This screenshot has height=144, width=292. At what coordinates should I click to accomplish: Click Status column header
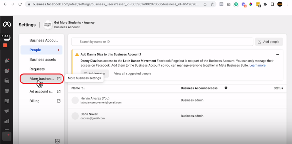278,88
